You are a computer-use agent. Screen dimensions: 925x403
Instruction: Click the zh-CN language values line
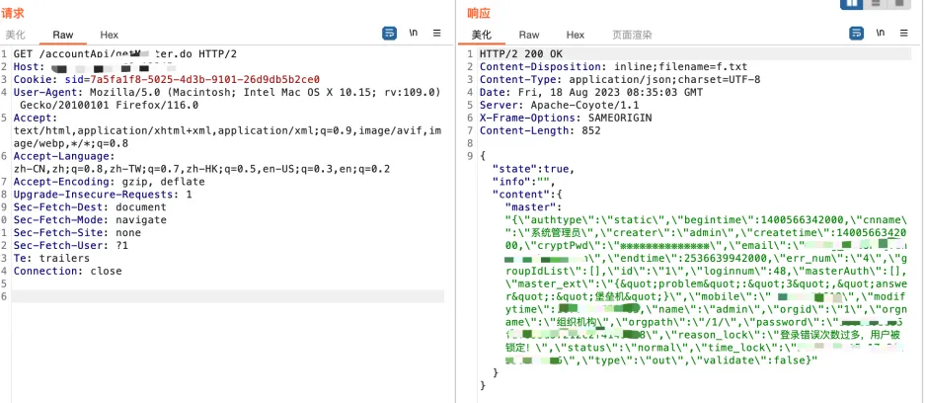point(201,169)
